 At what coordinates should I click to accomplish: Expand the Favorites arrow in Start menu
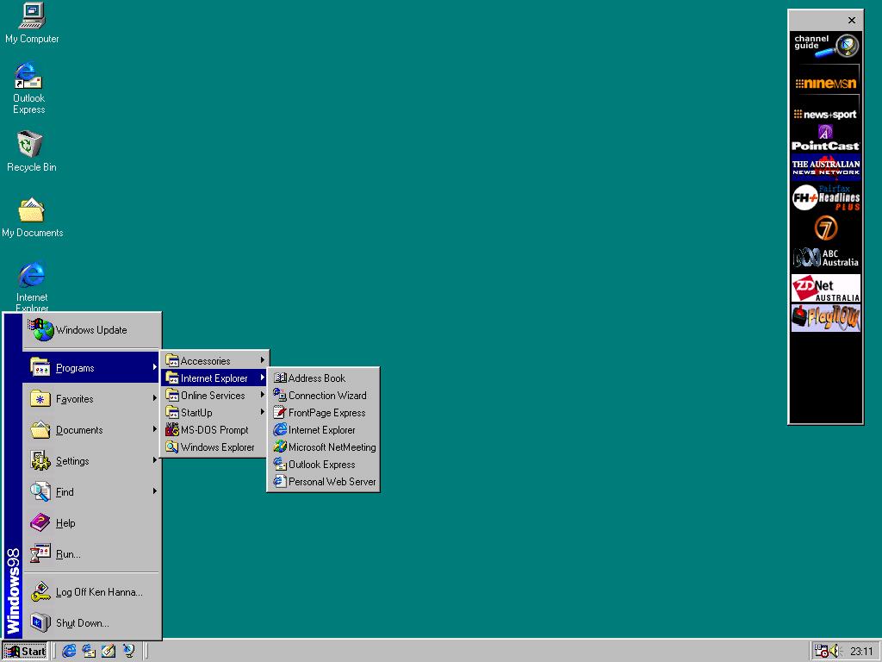154,398
